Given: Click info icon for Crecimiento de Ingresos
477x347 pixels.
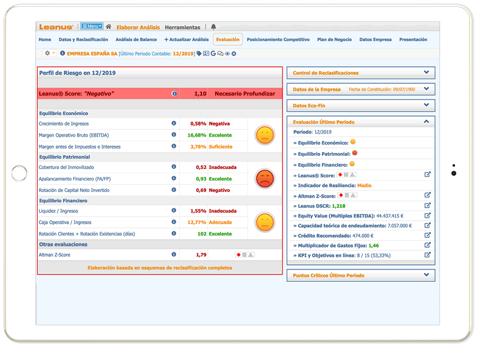Looking at the screenshot, I should 174,123.
